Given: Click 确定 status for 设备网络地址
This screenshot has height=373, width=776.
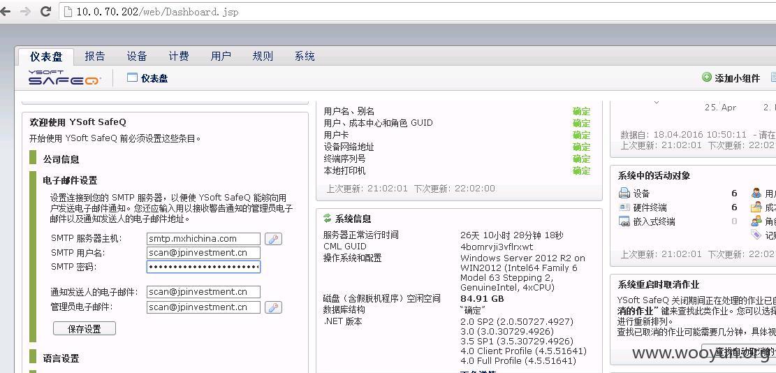Looking at the screenshot, I should (x=582, y=147).
